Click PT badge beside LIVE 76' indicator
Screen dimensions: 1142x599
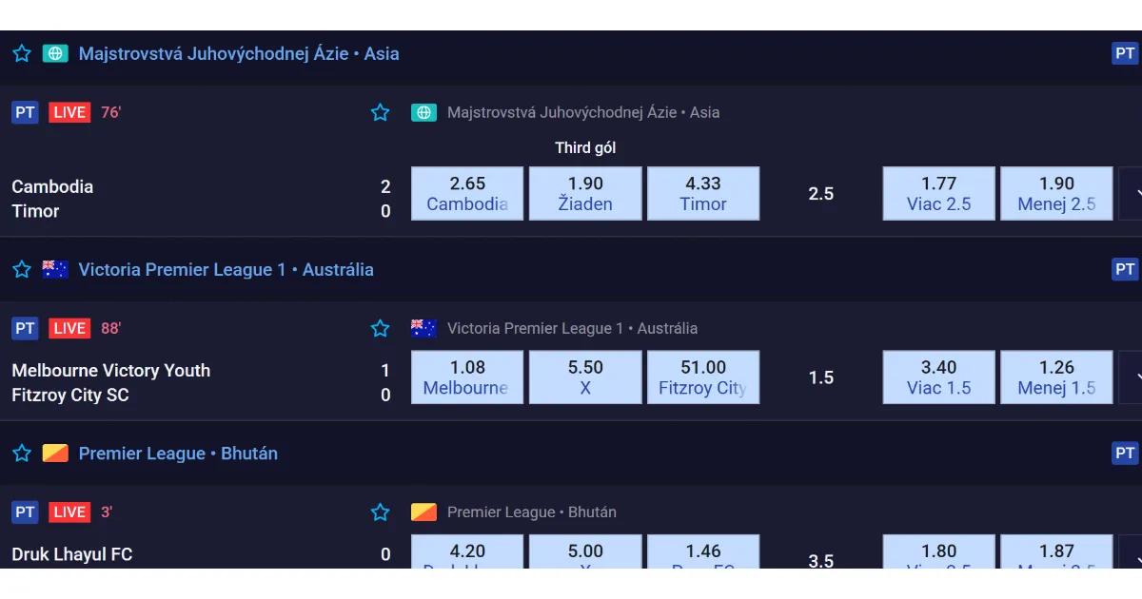pos(25,112)
